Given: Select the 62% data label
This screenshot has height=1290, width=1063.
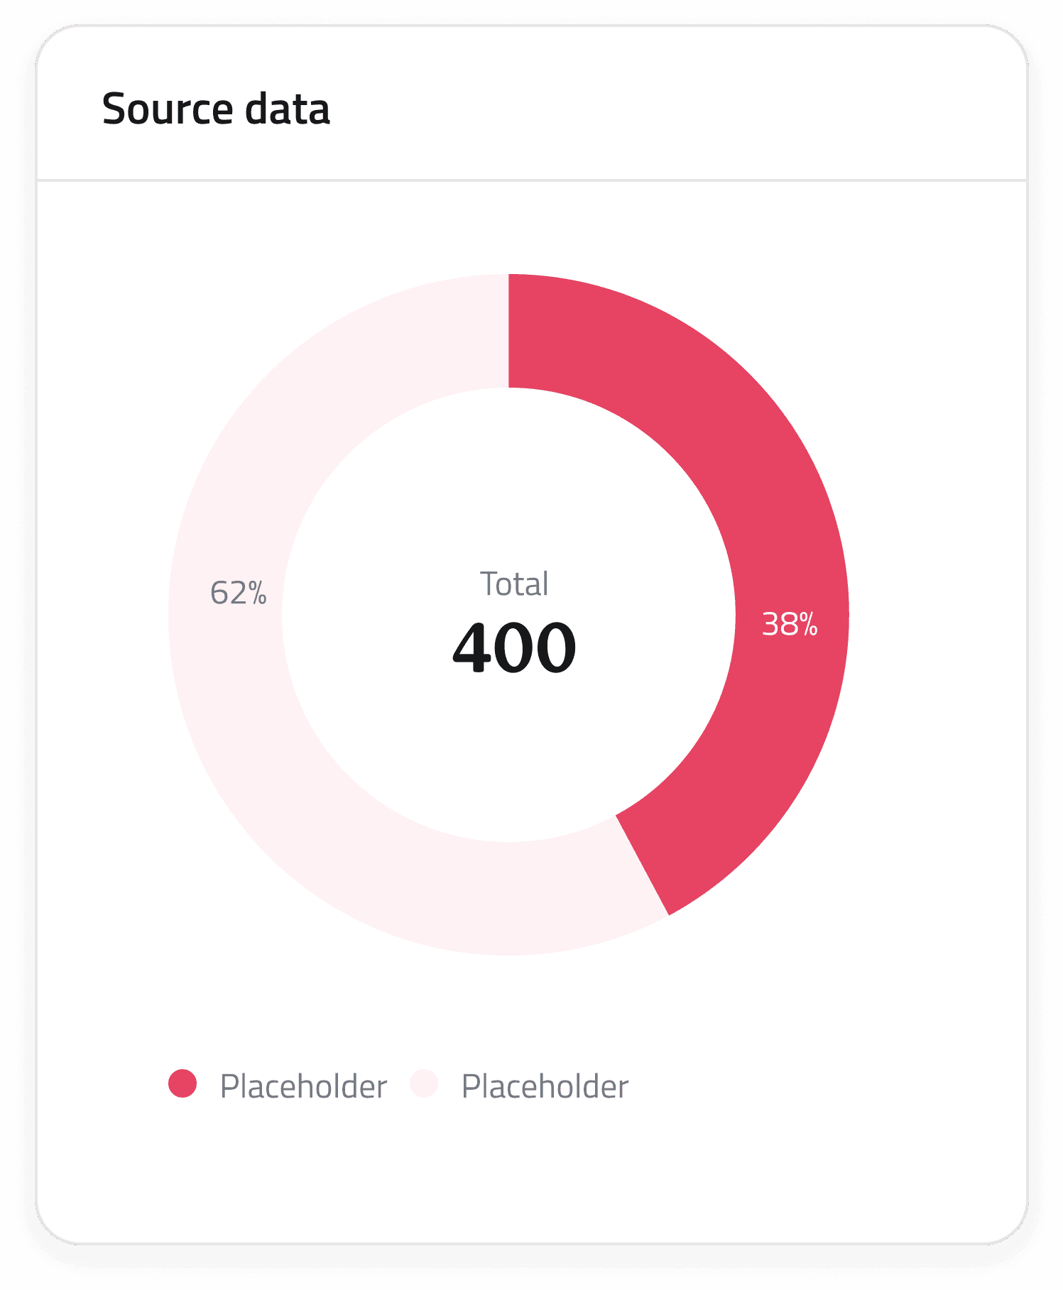Looking at the screenshot, I should click(238, 593).
